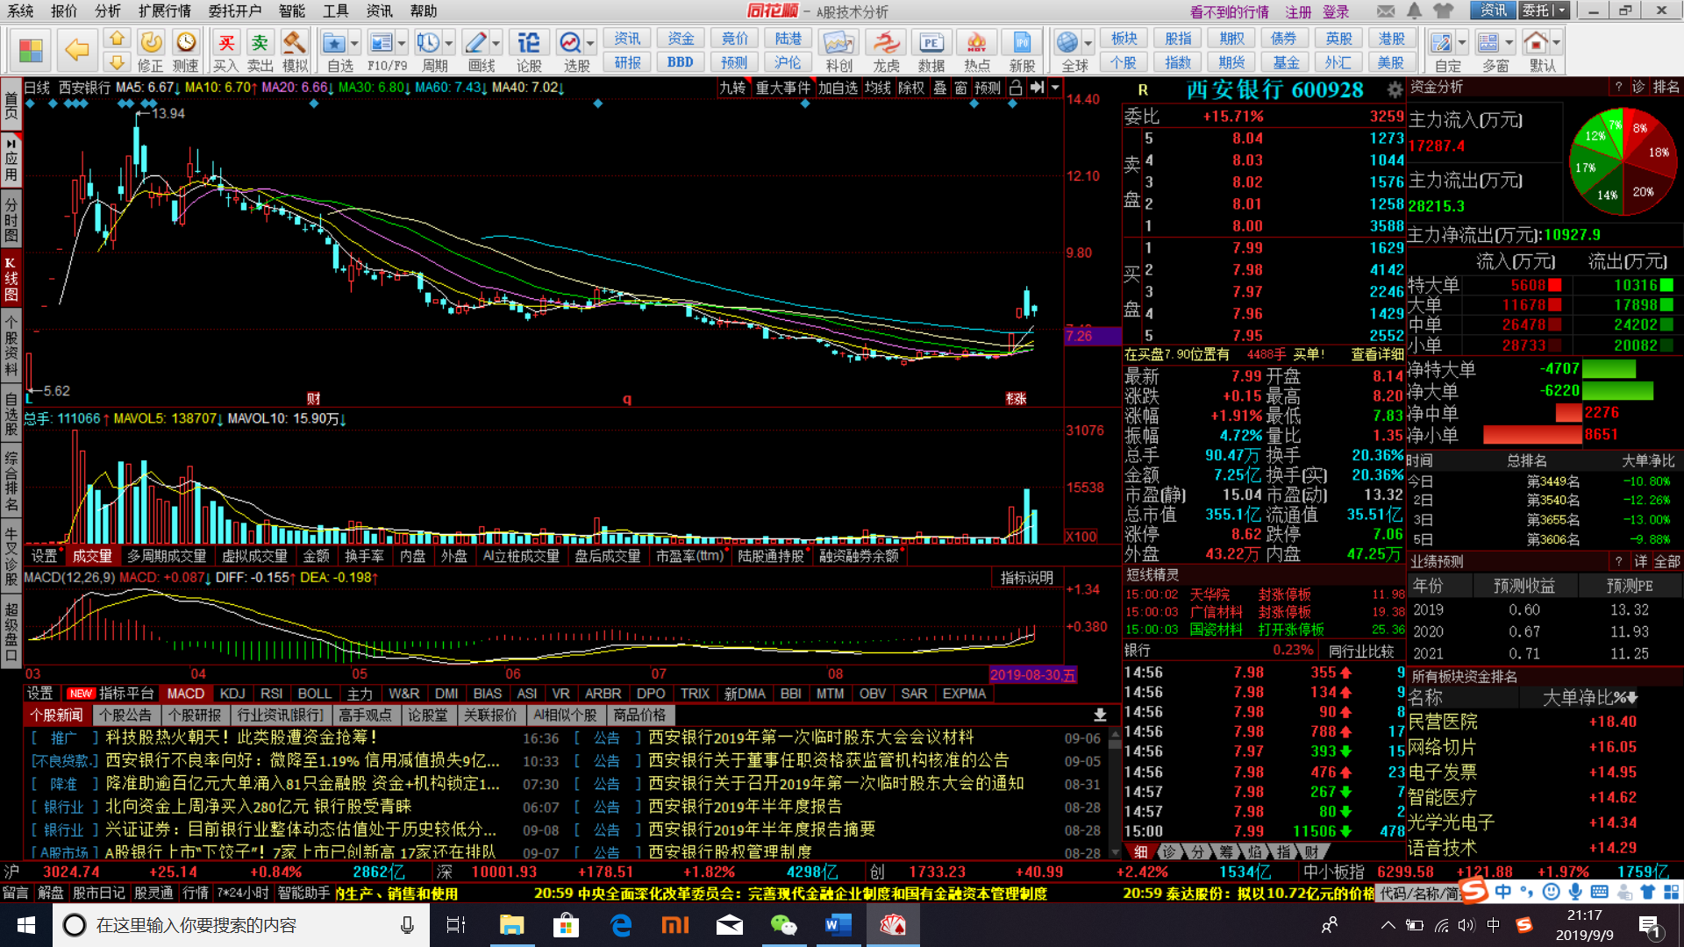Expand the 全球 dropdown arrow

1088,43
